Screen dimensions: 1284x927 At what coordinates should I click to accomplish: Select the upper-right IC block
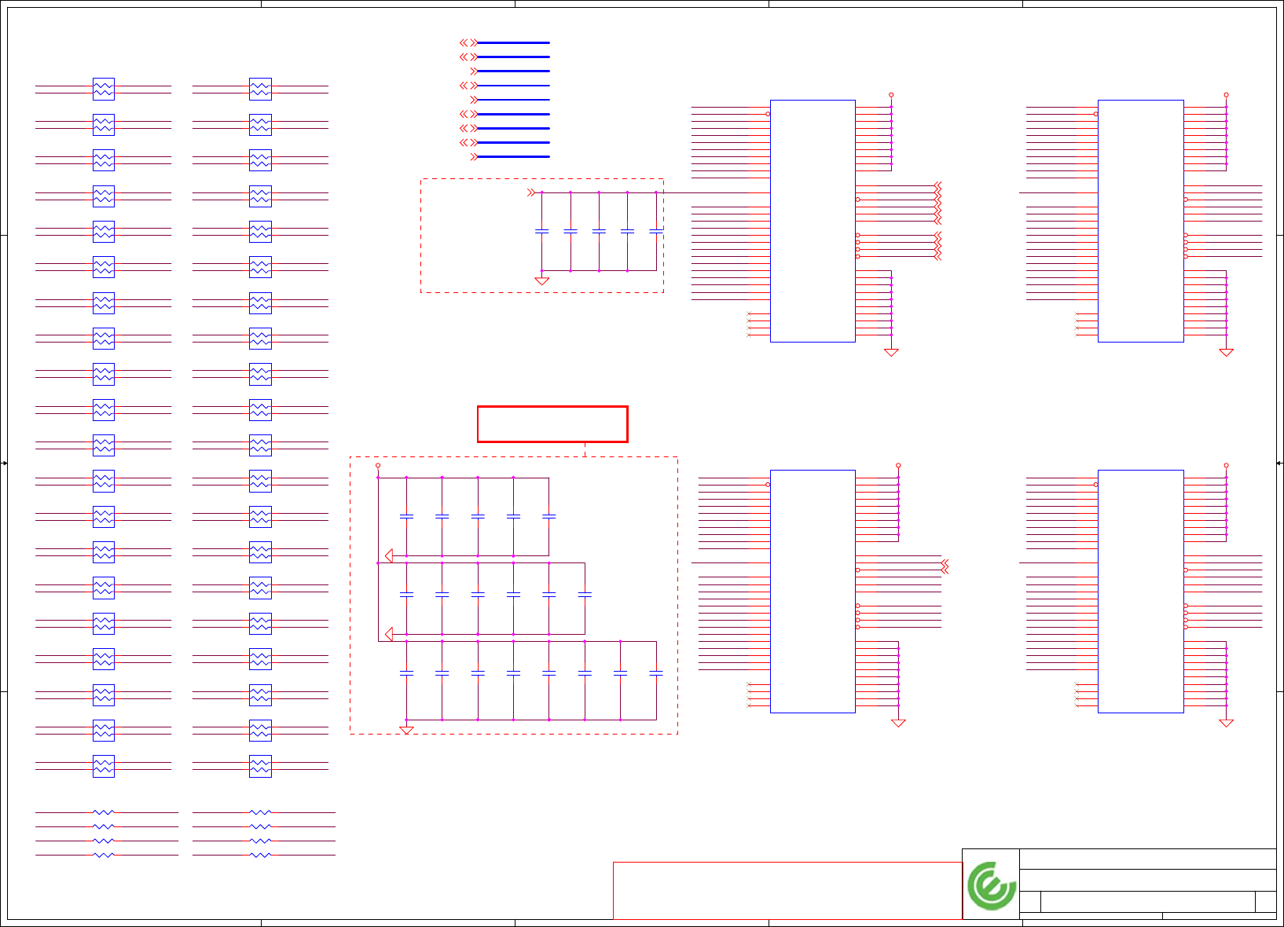pos(1140,221)
